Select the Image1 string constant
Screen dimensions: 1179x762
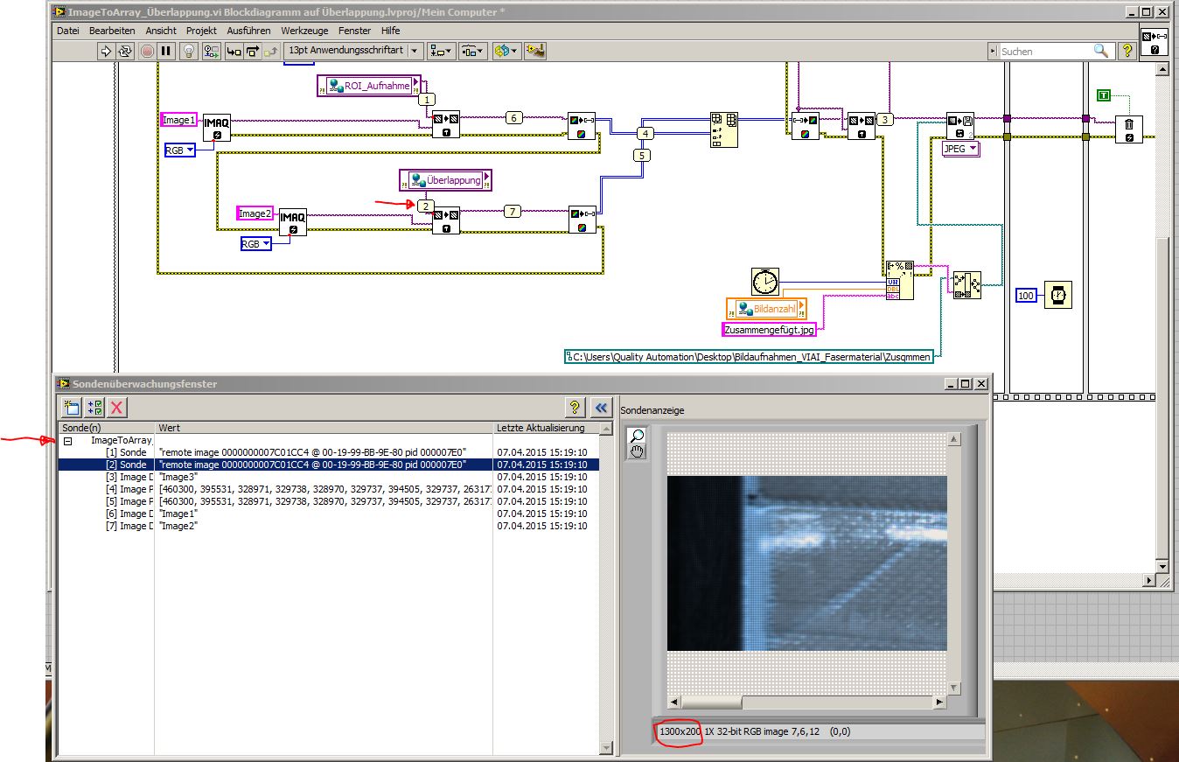178,120
